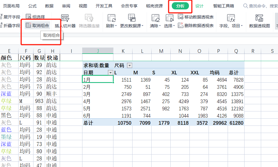Open the 尺码 filter dropdown in pivot table
This screenshot has height=167, width=278.
129,65
